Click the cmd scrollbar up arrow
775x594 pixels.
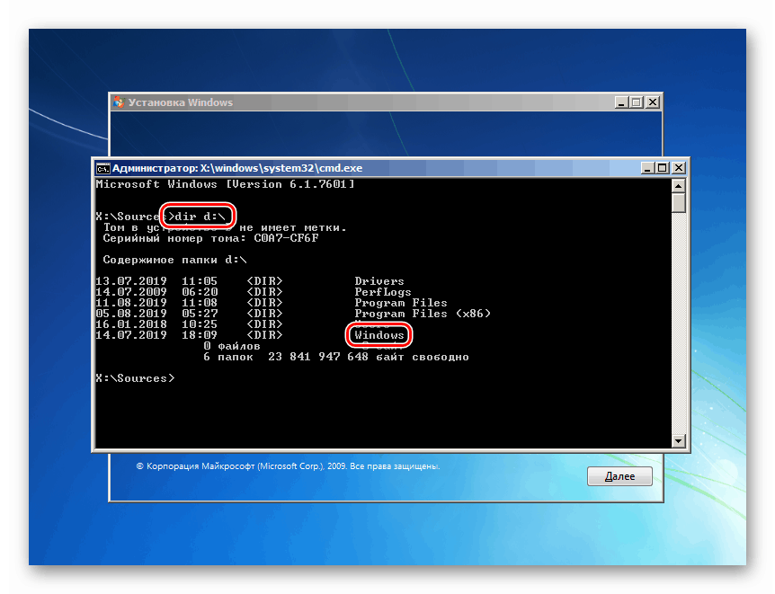(678, 186)
